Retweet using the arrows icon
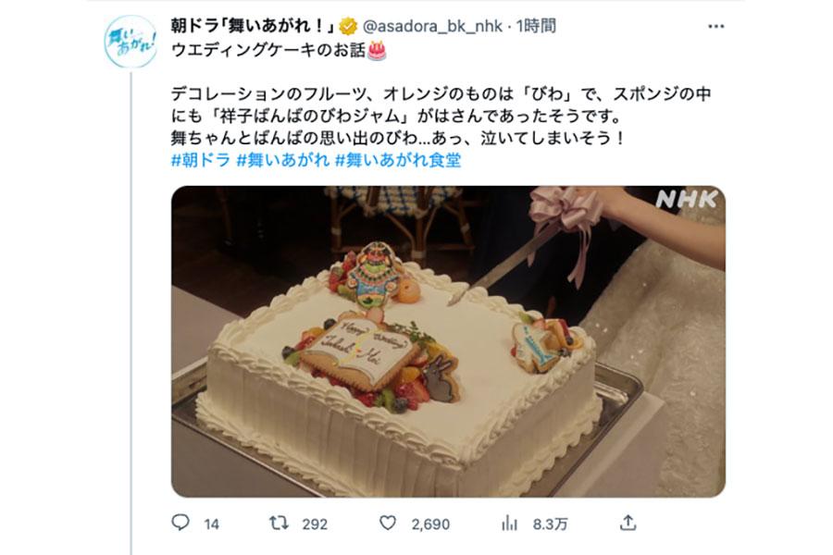 point(279,524)
